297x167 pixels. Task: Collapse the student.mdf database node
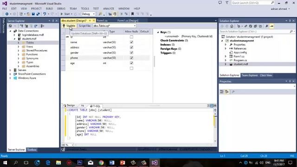click(14, 39)
